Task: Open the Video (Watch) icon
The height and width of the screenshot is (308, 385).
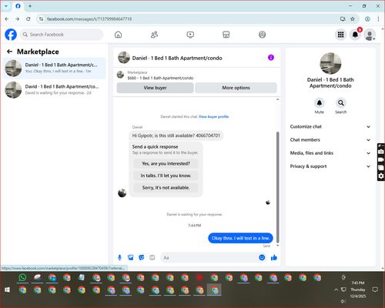Action: pyautogui.click(x=190, y=35)
